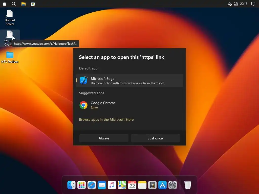
Task: Open File Explorer from the top bar
Action: (24, 4)
